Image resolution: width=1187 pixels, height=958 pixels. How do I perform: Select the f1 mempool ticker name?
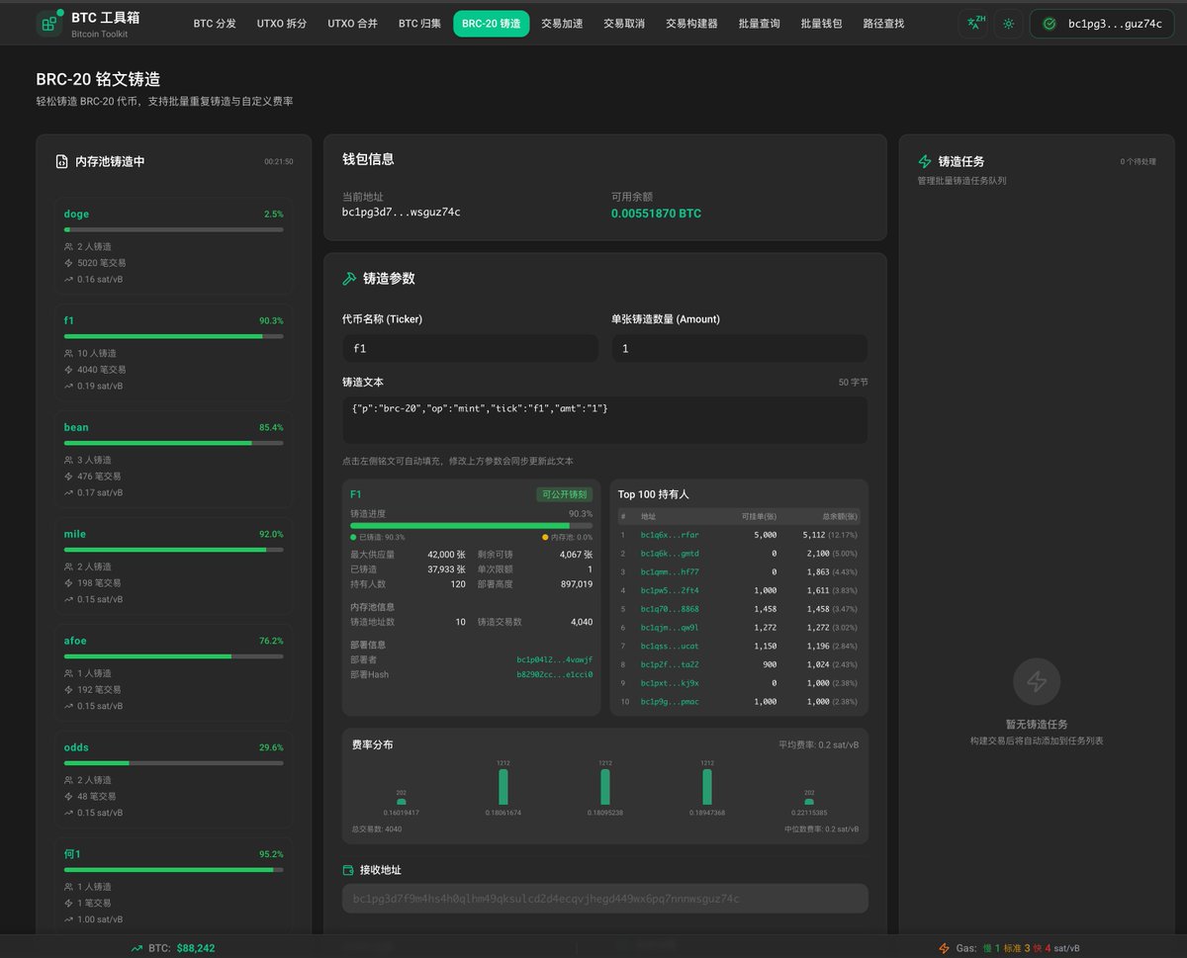click(69, 320)
